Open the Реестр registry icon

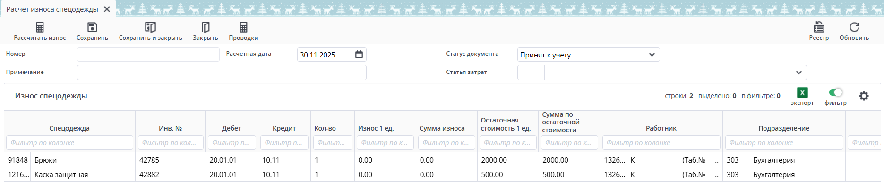(x=819, y=27)
